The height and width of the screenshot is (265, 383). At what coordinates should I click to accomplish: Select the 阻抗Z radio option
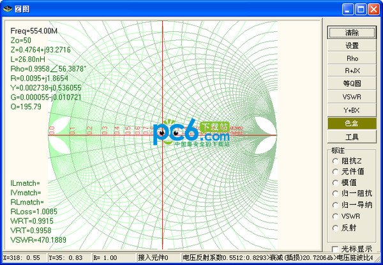[x=347, y=161]
